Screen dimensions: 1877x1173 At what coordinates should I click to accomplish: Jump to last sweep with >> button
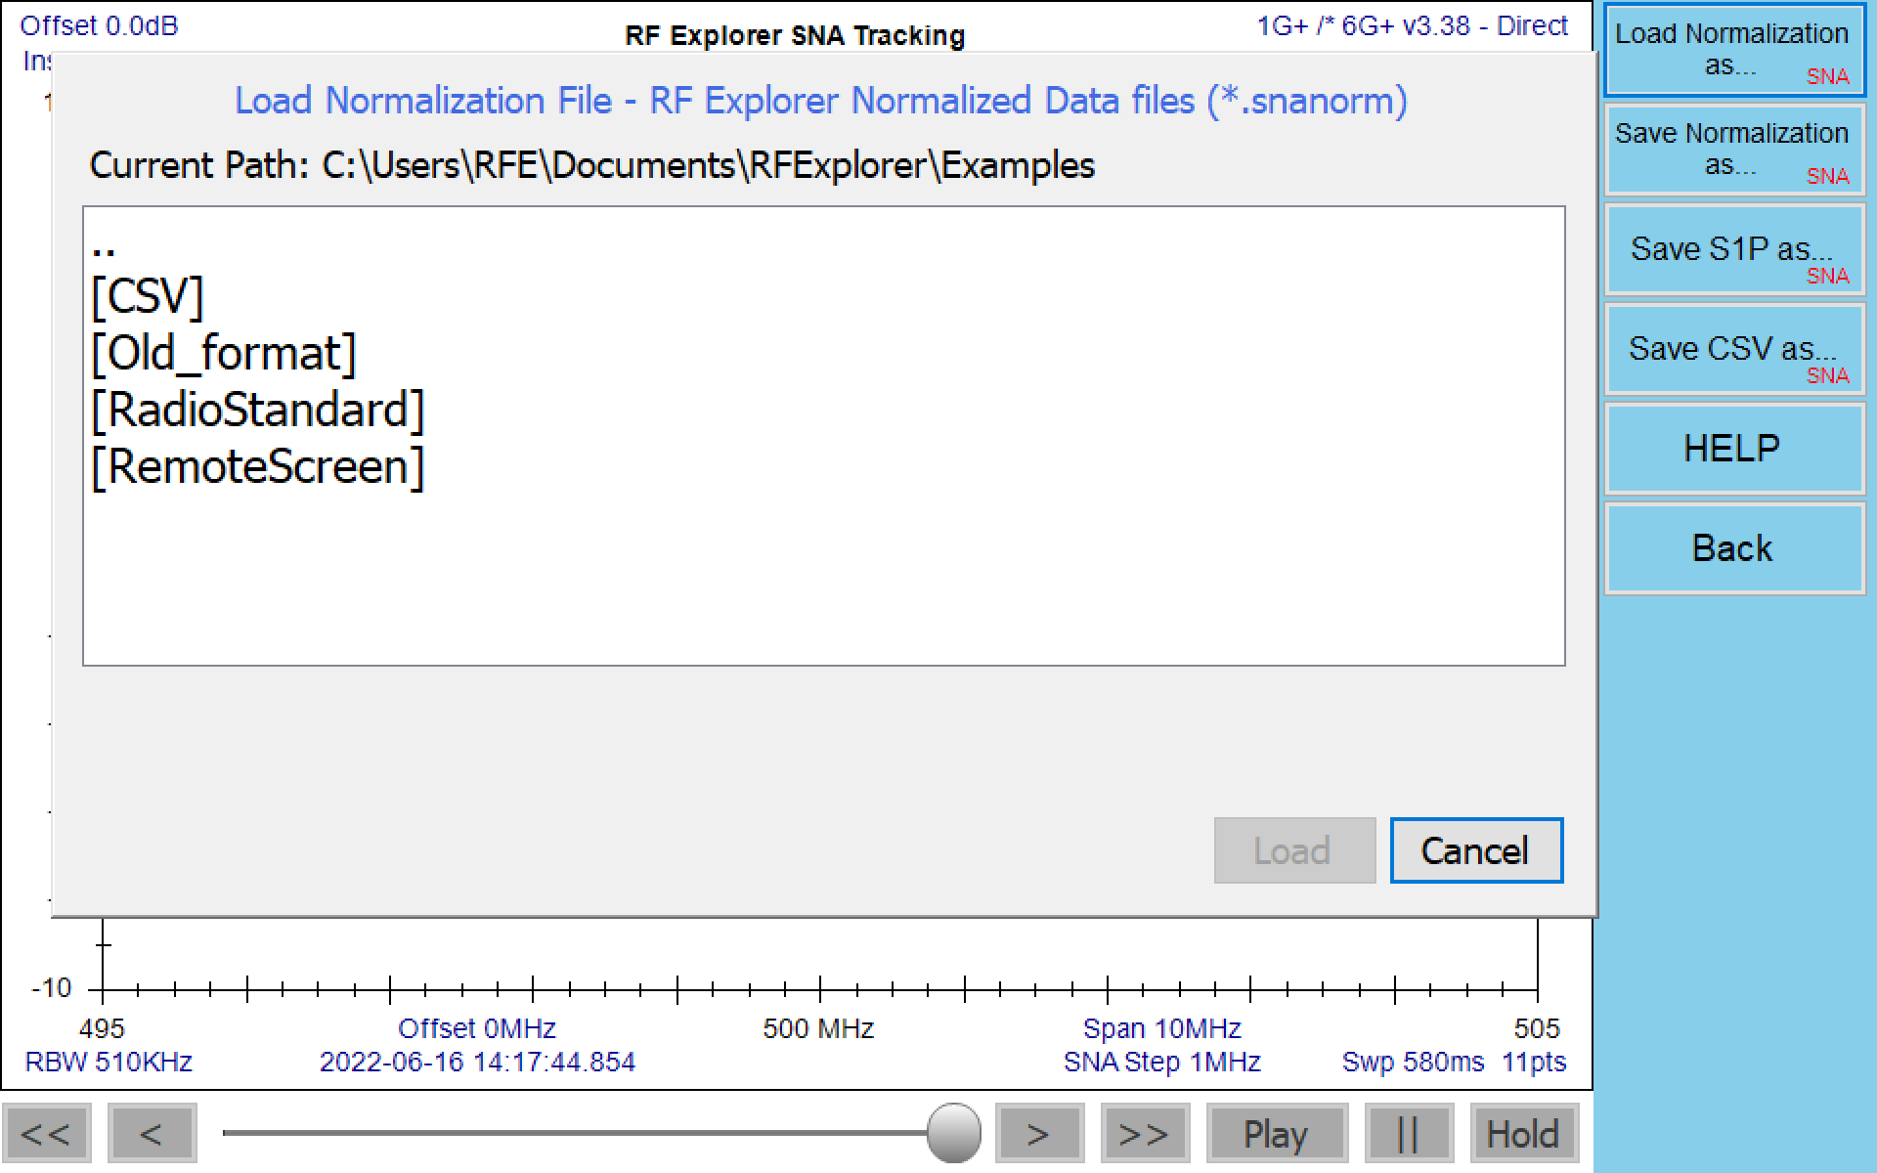(1145, 1134)
